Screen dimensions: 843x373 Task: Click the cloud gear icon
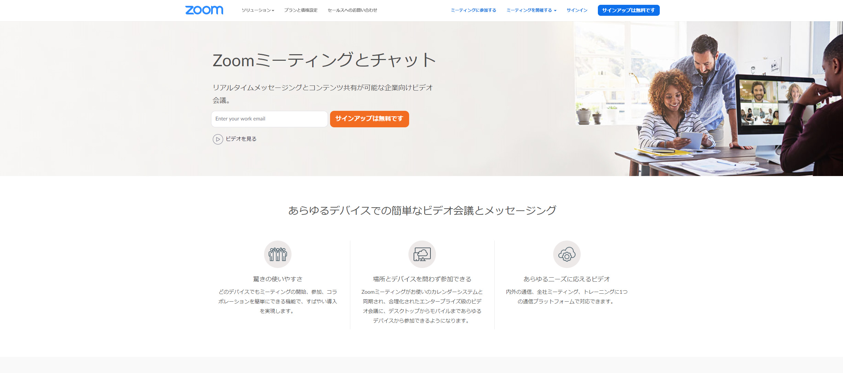(x=567, y=254)
